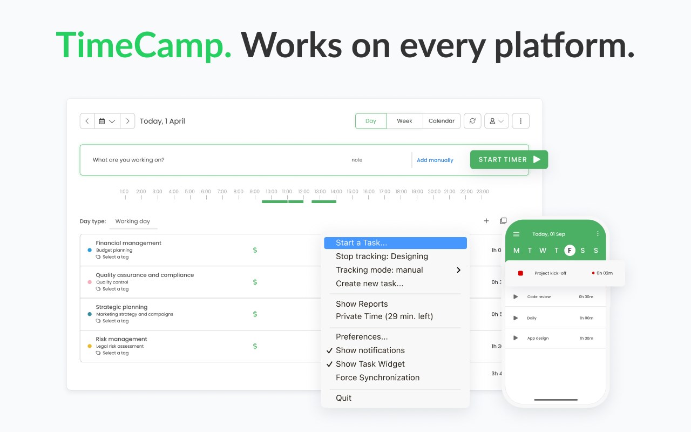This screenshot has width=691, height=432.
Task: Toggle billable dollar for Quality assurance
Action: (x=255, y=282)
